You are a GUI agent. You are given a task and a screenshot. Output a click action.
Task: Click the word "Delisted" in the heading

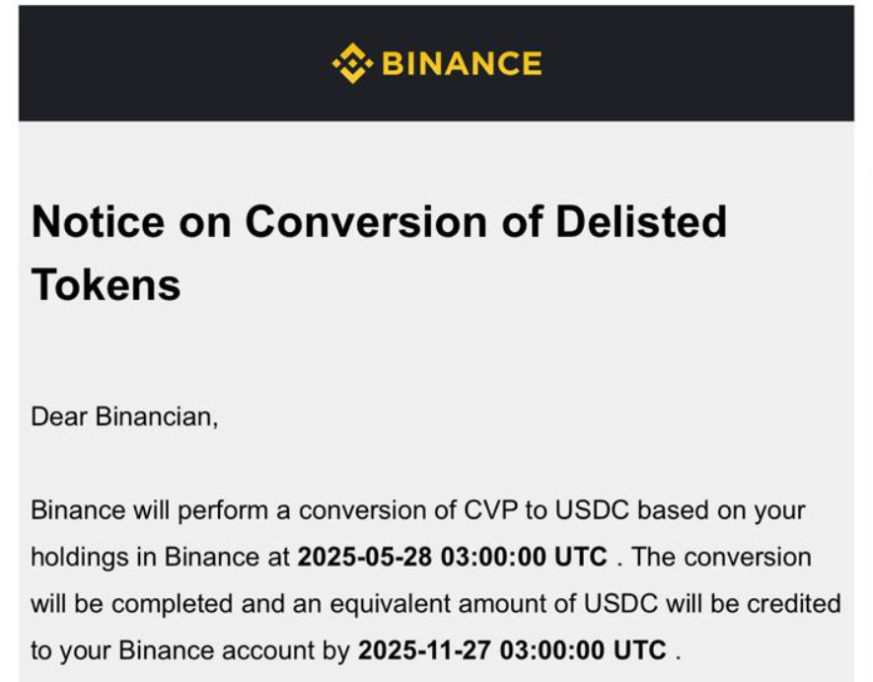[641, 221]
